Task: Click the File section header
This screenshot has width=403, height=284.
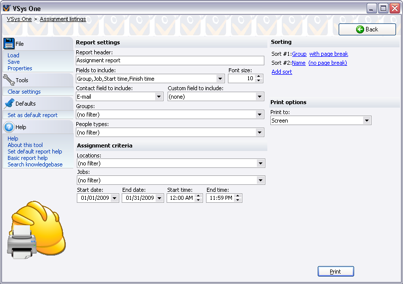Action: click(x=38, y=44)
